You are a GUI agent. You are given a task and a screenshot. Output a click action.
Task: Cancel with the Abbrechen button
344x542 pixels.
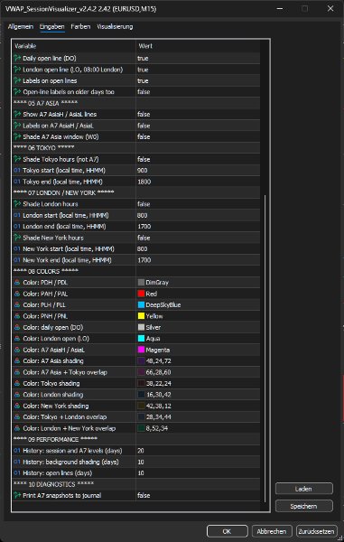pos(272,531)
